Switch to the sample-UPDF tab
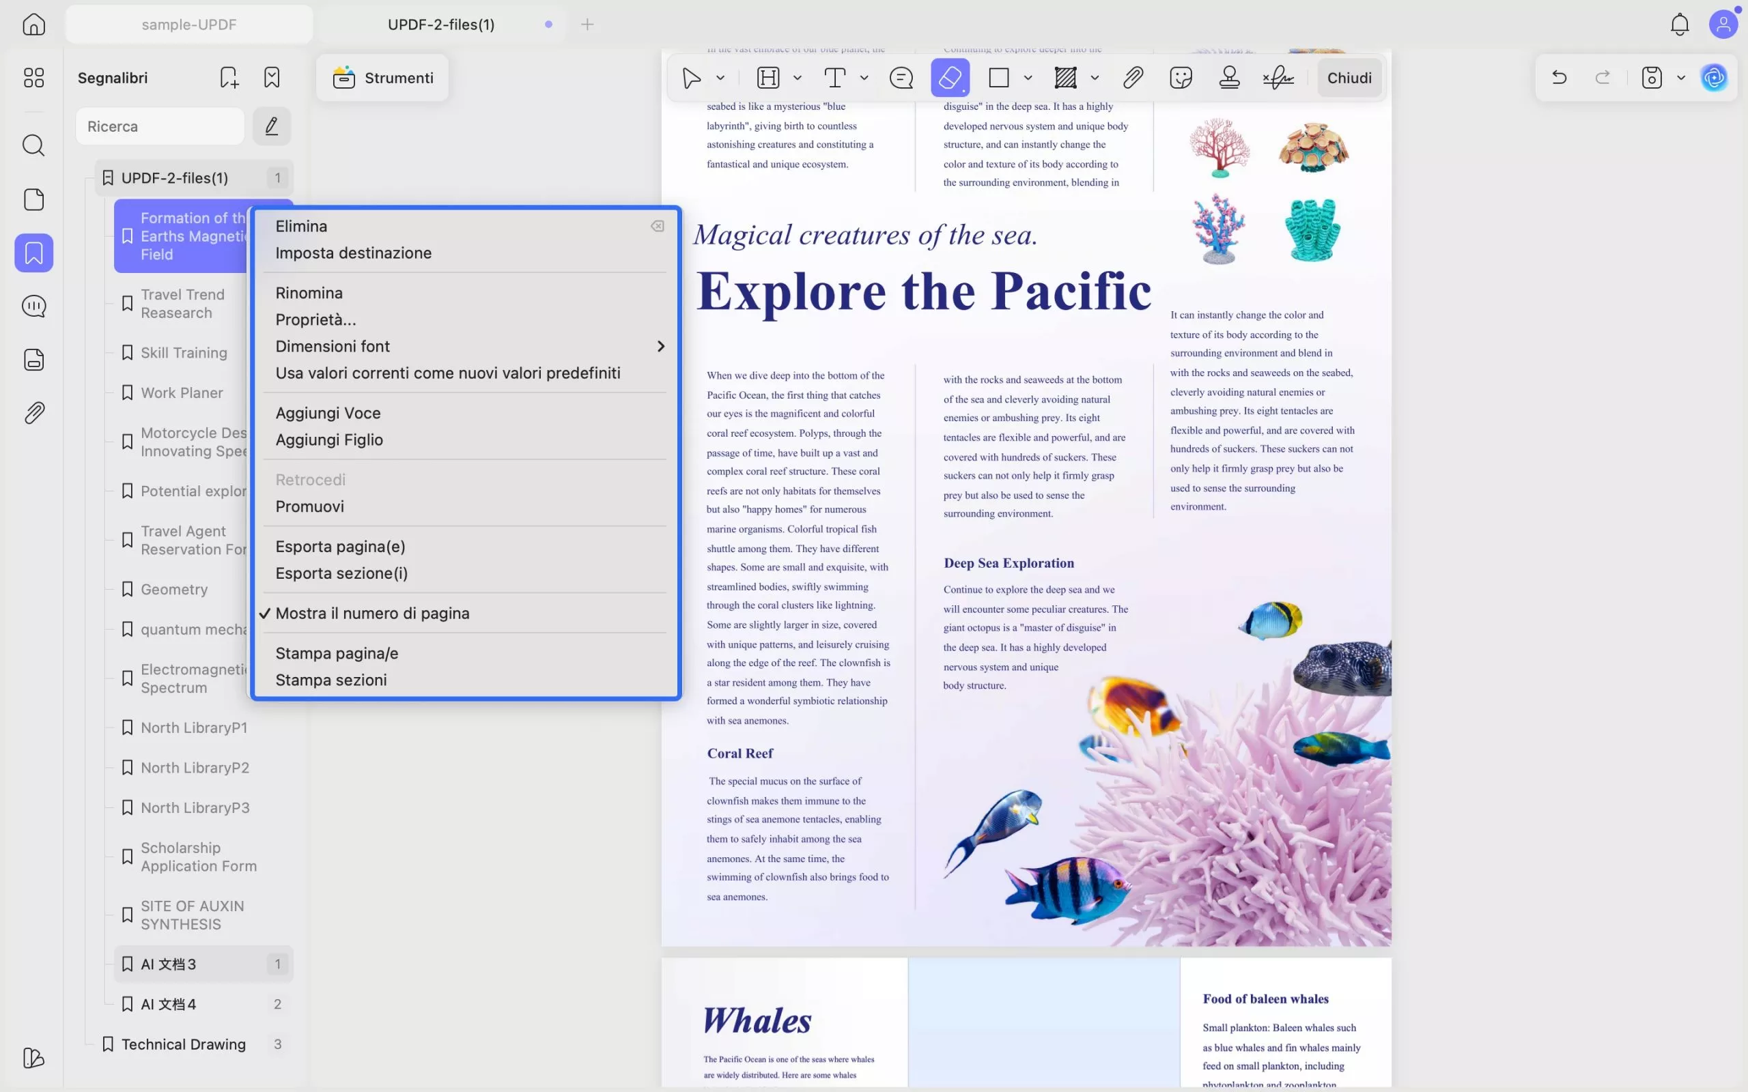This screenshot has height=1092, width=1748. coord(189,25)
